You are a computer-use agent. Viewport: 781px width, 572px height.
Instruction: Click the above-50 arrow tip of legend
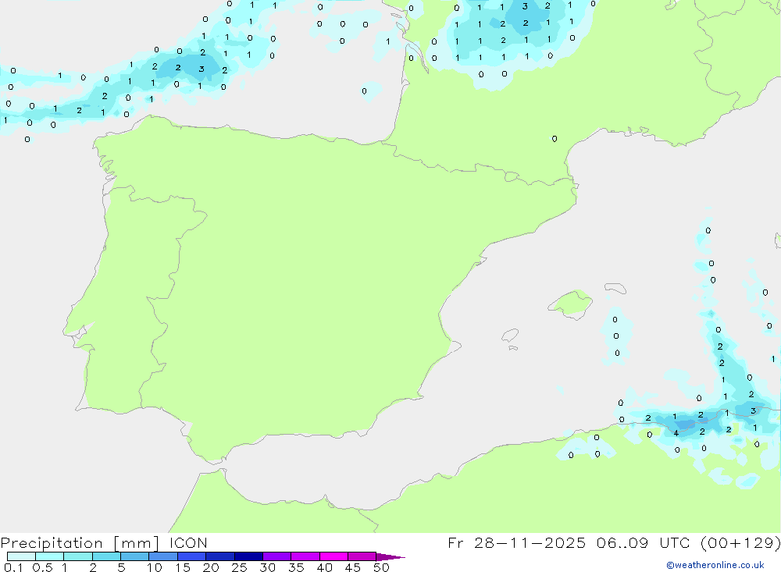[390, 556]
